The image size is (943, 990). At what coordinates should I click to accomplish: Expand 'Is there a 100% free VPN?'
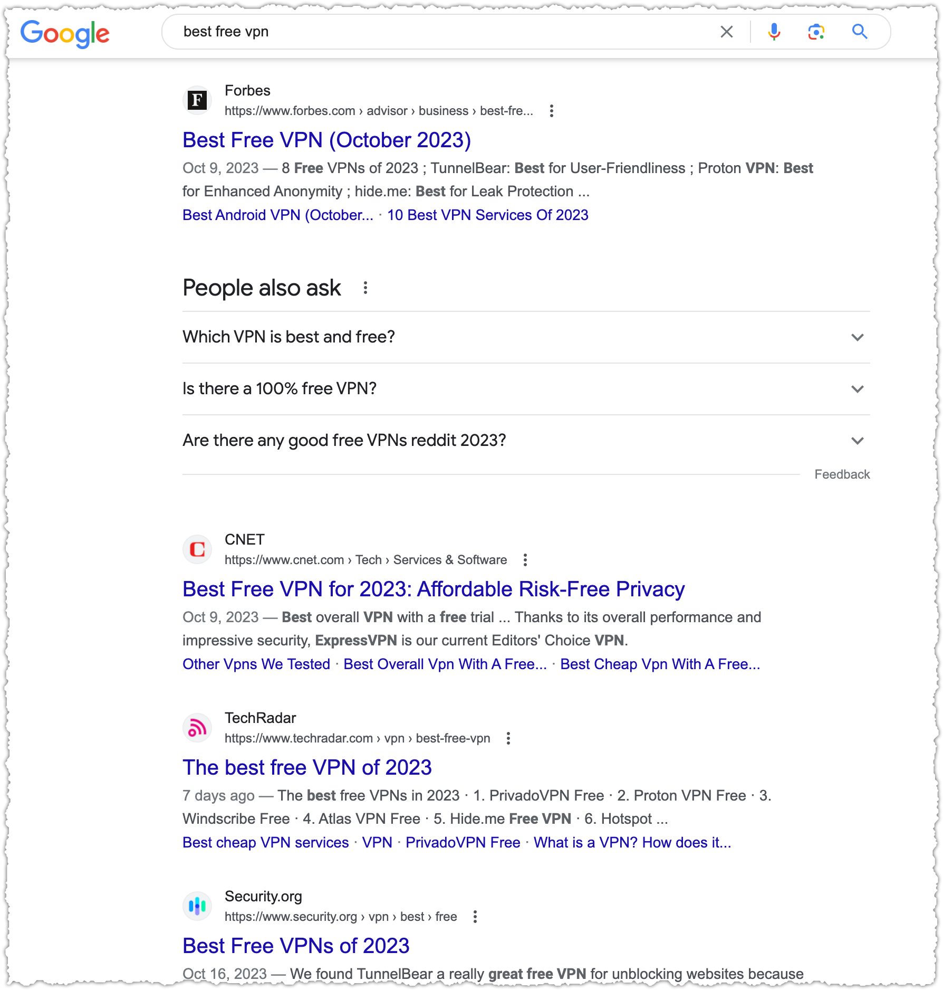click(526, 388)
